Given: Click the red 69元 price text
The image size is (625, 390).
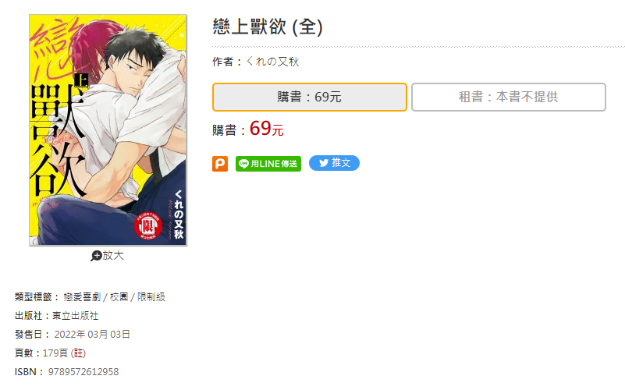Looking at the screenshot, I should click(267, 128).
